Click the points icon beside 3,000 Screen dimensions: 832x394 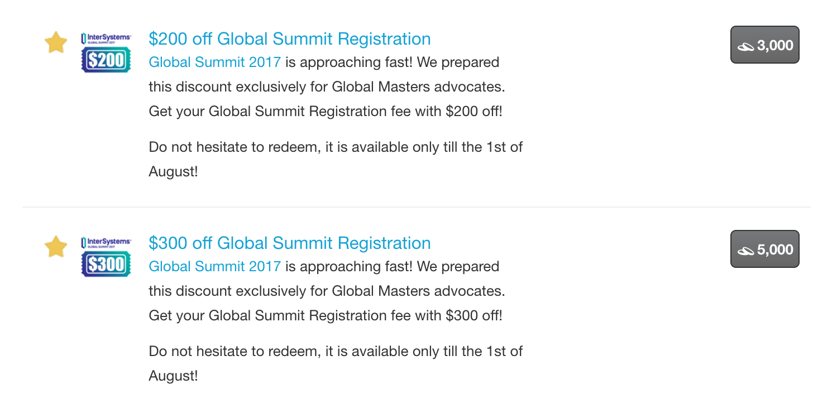pyautogui.click(x=746, y=46)
